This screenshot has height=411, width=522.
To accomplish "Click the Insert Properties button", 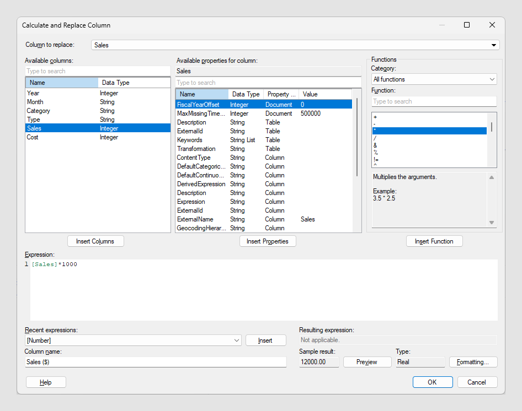I will (268, 241).
